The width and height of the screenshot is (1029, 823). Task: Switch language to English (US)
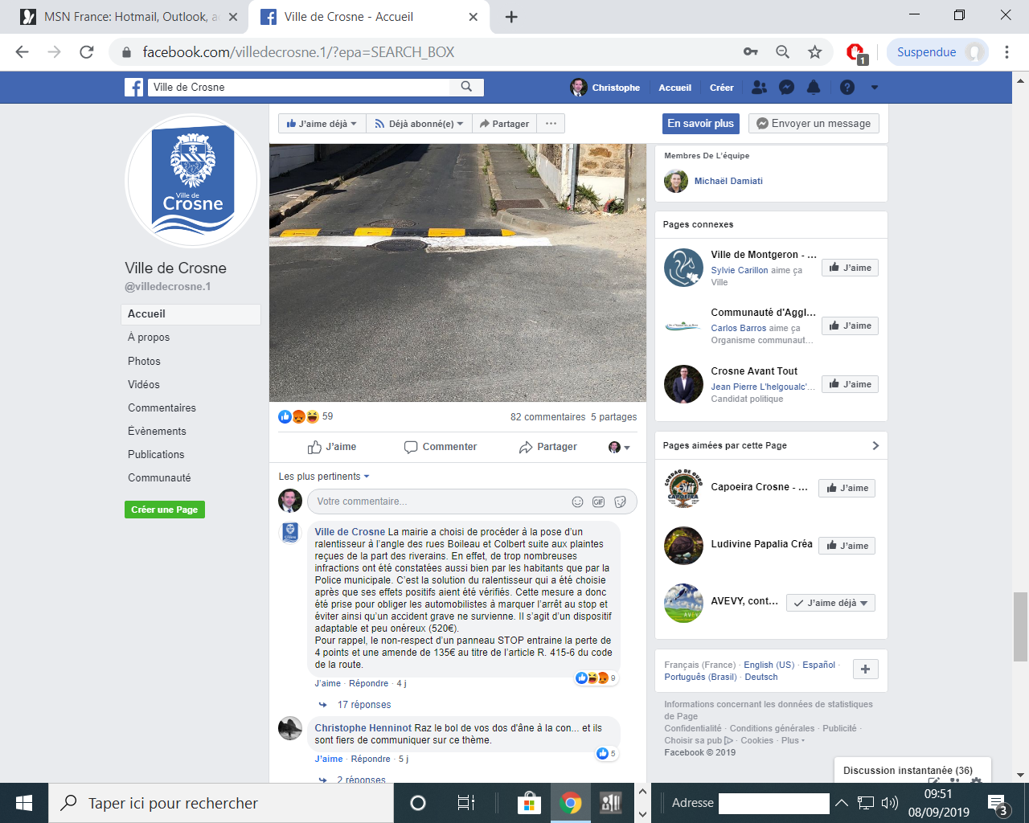[769, 665]
